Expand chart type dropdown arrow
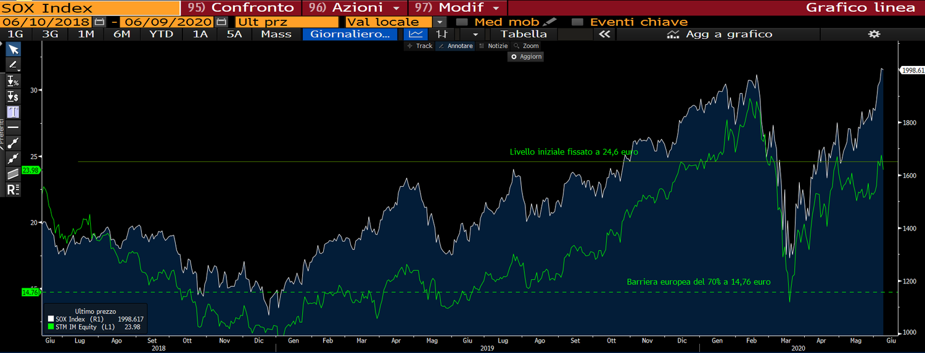925x353 pixels. 475,34
